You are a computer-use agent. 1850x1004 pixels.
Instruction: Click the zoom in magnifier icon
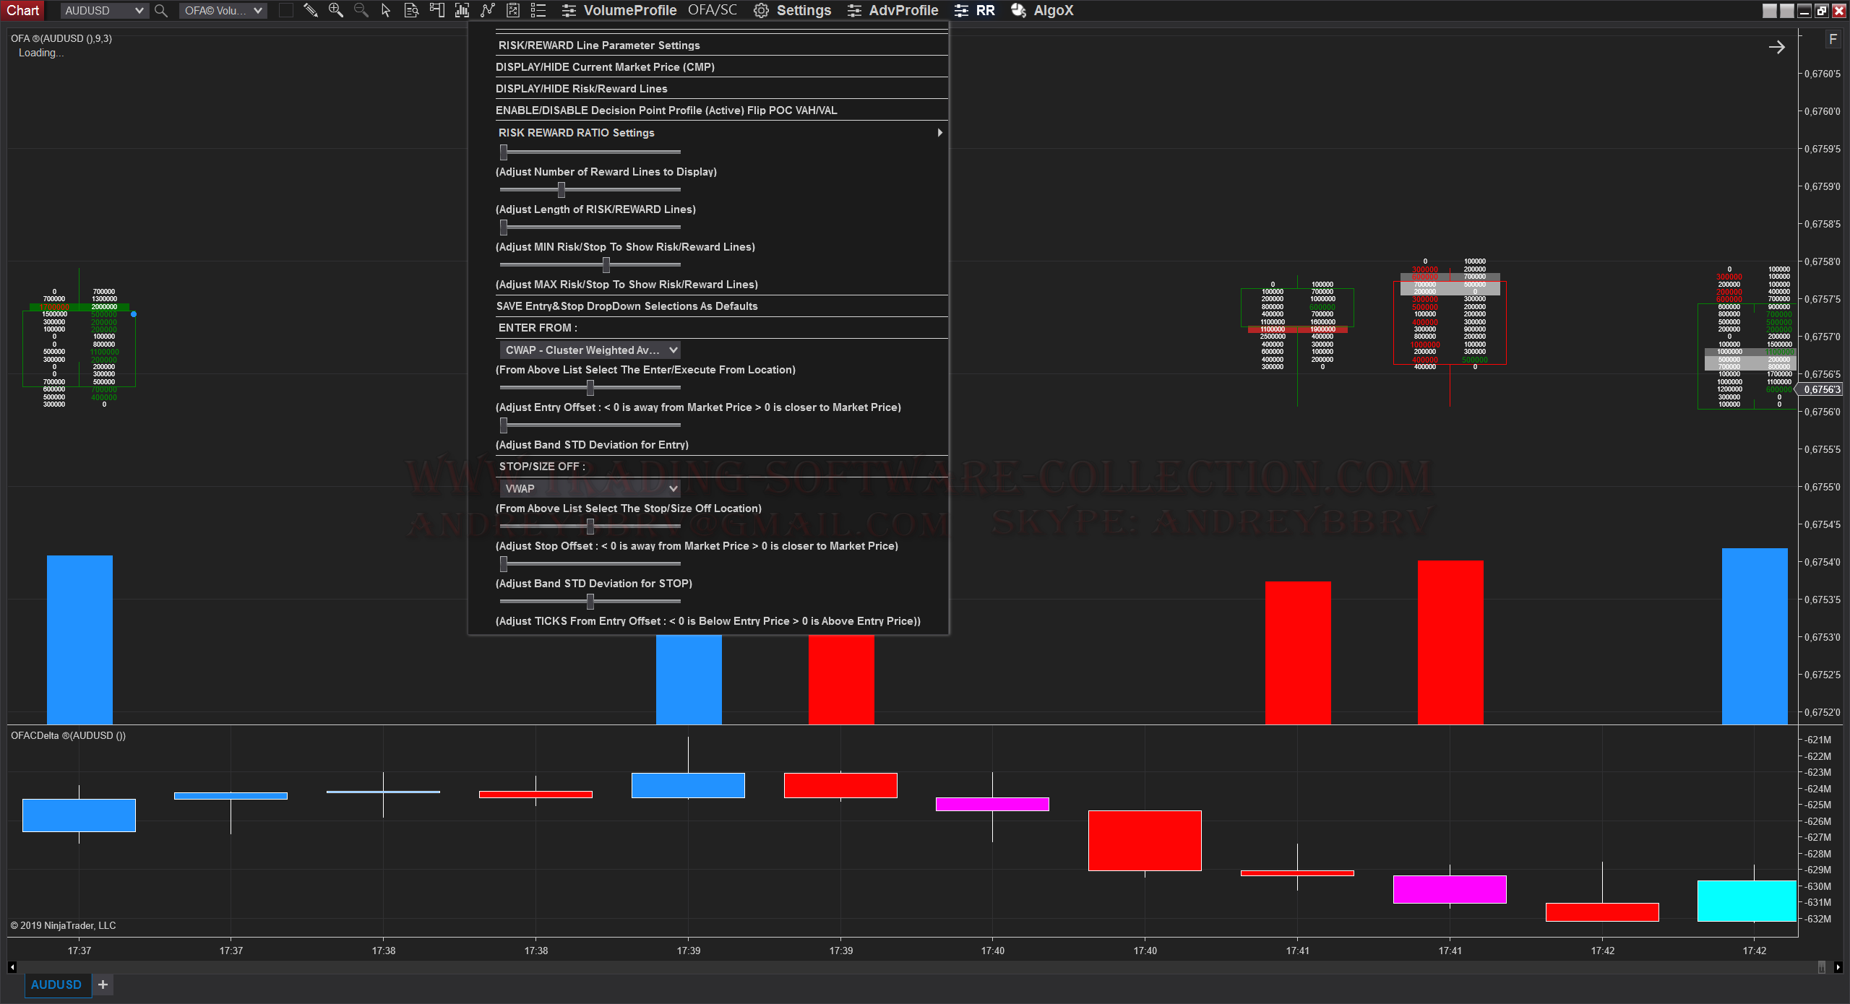pos(336,10)
